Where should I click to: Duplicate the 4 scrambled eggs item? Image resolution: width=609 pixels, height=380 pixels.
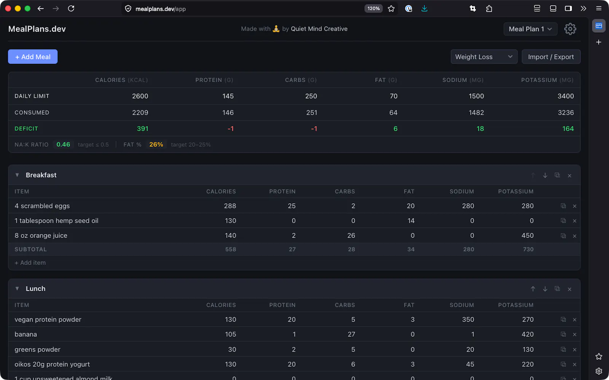pyautogui.click(x=563, y=206)
